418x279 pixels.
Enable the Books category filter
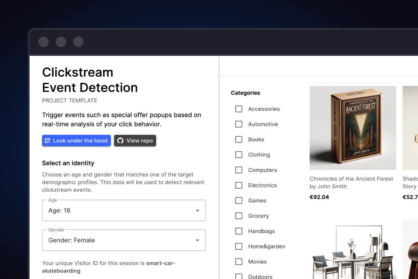pos(239,139)
